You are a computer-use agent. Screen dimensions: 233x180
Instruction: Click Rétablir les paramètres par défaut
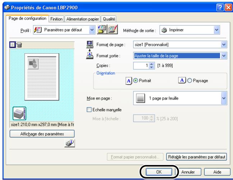click(197, 157)
